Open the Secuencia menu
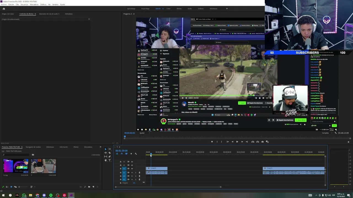This screenshot has width=353, height=198. pyautogui.click(x=24, y=4)
